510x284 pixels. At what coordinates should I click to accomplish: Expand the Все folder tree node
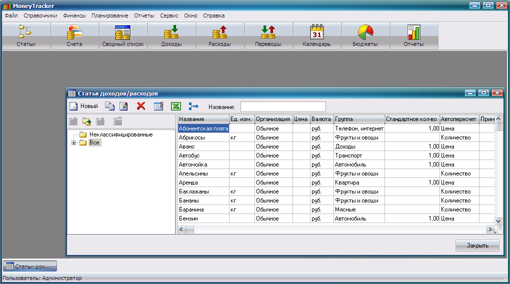(x=74, y=143)
